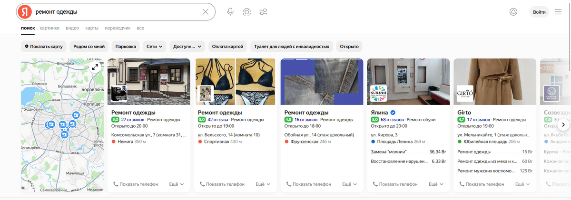Open the denim jeans photo thumbnail

[322, 81]
